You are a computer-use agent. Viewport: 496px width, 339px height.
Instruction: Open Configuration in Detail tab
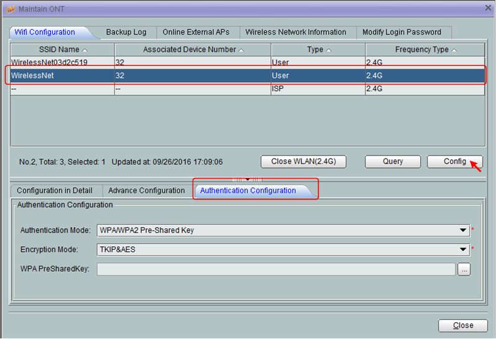click(55, 191)
